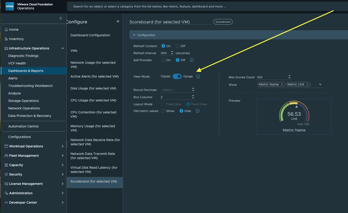
Task: Open VCF Health page
Action: click(x=17, y=63)
